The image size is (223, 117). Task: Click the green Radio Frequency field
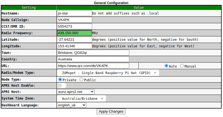click(74, 33)
